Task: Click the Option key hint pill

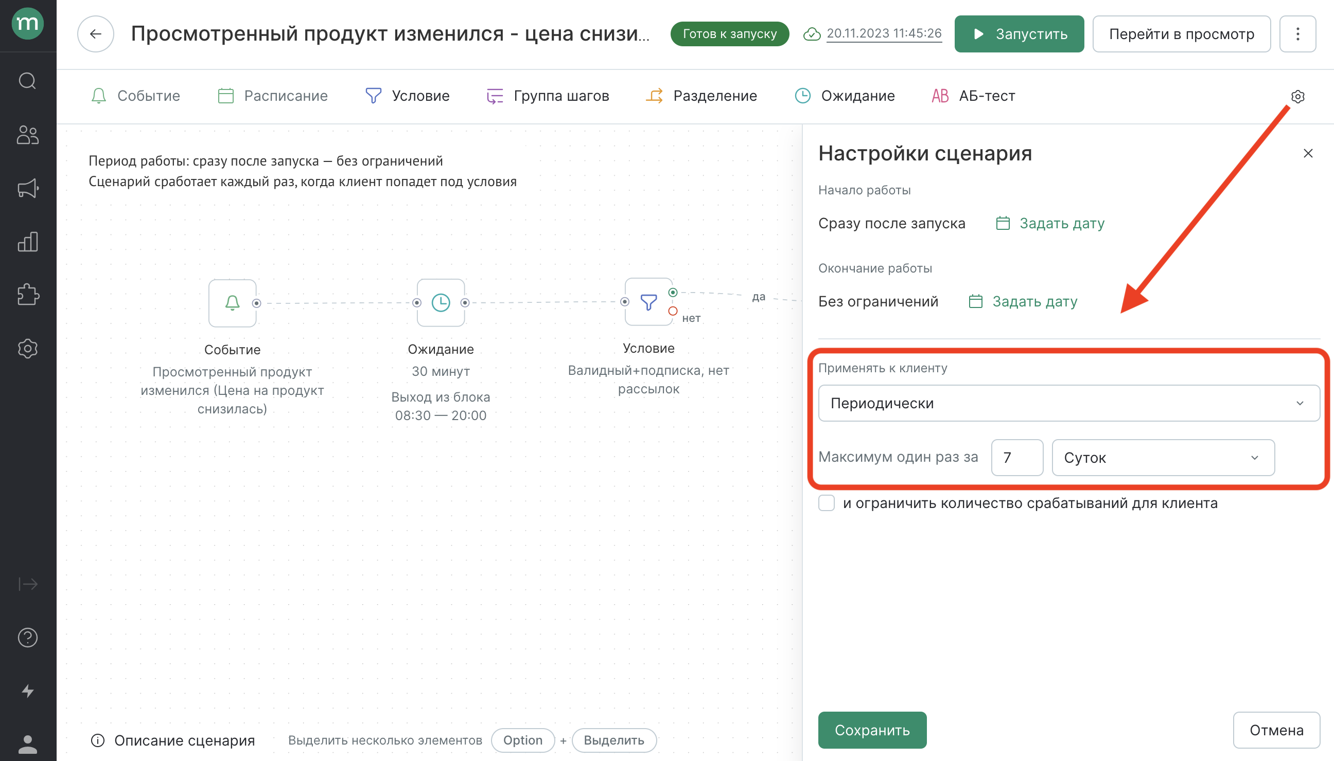Action: click(x=522, y=740)
